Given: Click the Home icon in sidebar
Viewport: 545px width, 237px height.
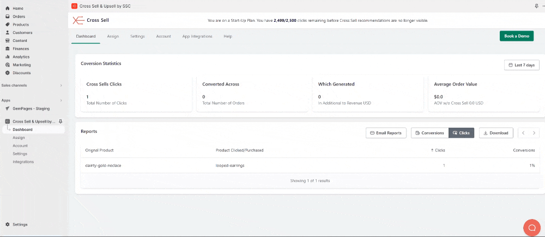Looking at the screenshot, I should click(x=8, y=9).
